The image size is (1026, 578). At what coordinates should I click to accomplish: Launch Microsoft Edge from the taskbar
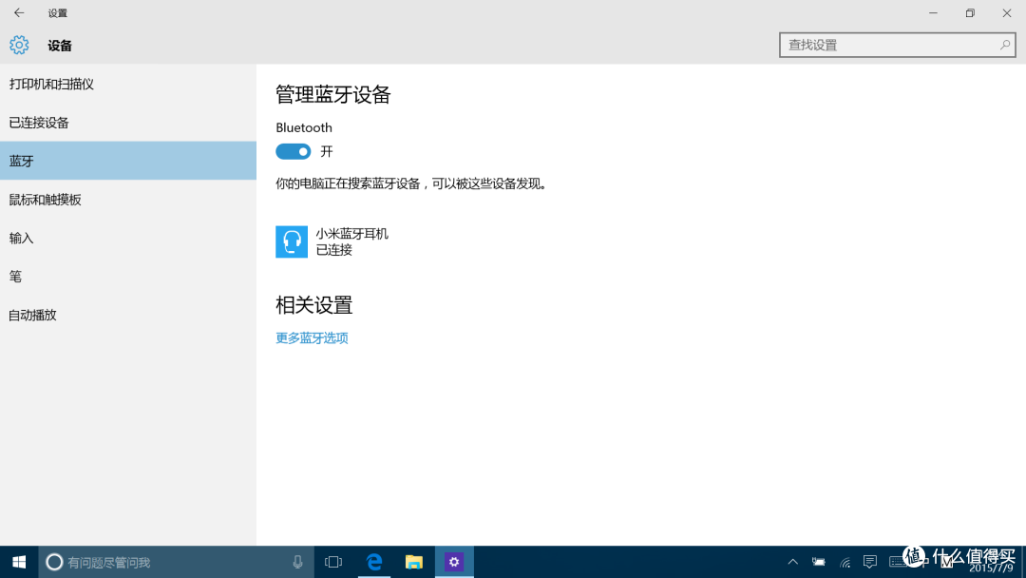click(374, 562)
